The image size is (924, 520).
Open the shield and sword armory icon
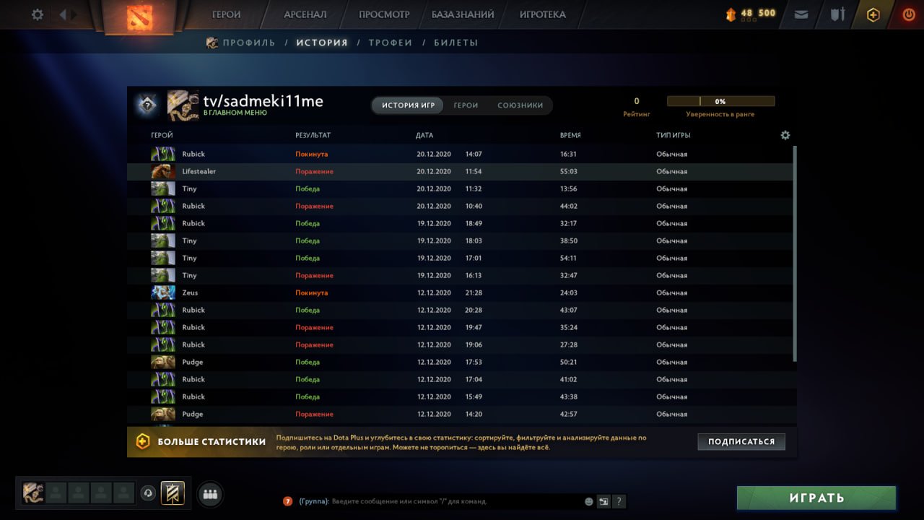(837, 14)
